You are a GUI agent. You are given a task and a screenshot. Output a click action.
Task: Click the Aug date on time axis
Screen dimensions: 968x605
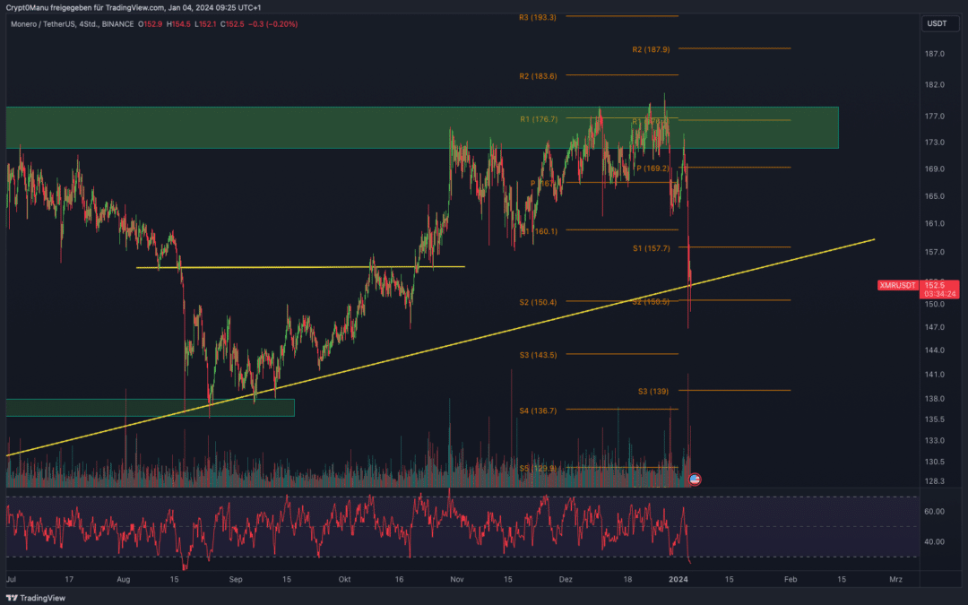click(123, 579)
